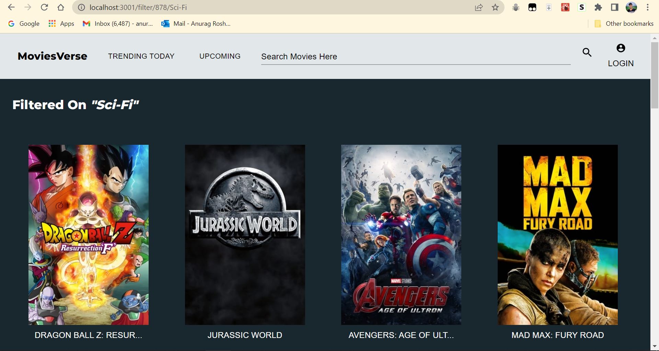Open the black mask extension icon
The width and height of the screenshot is (659, 351).
(x=532, y=7)
